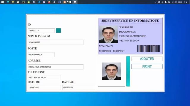Image resolution: width=190 pixels, height=106 pixels.
Task: Click the tall teal vertical bar button
Action: [x=128, y=71]
